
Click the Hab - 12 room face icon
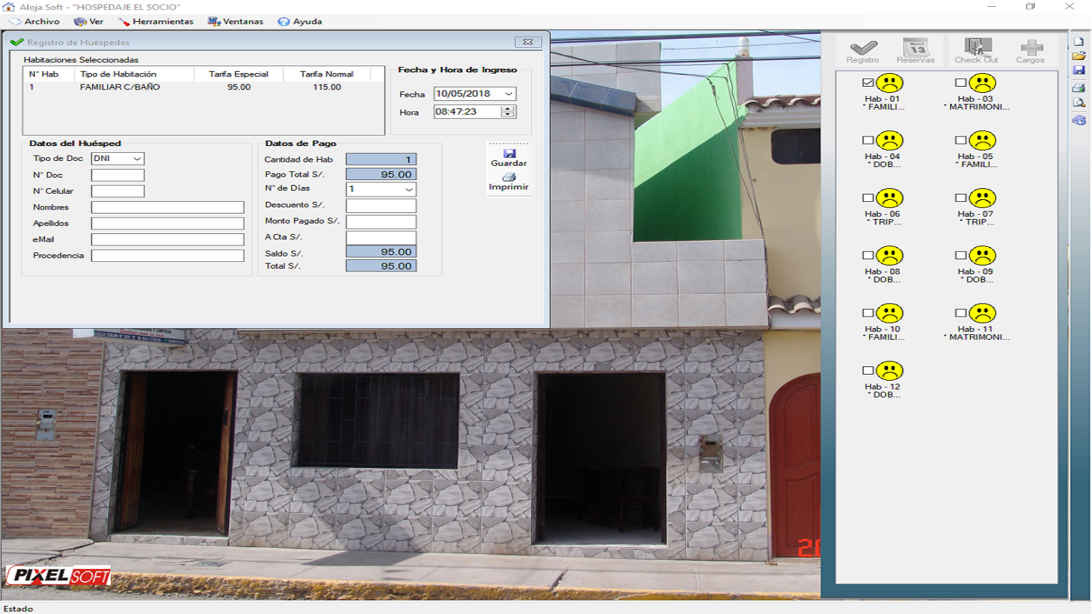point(889,371)
